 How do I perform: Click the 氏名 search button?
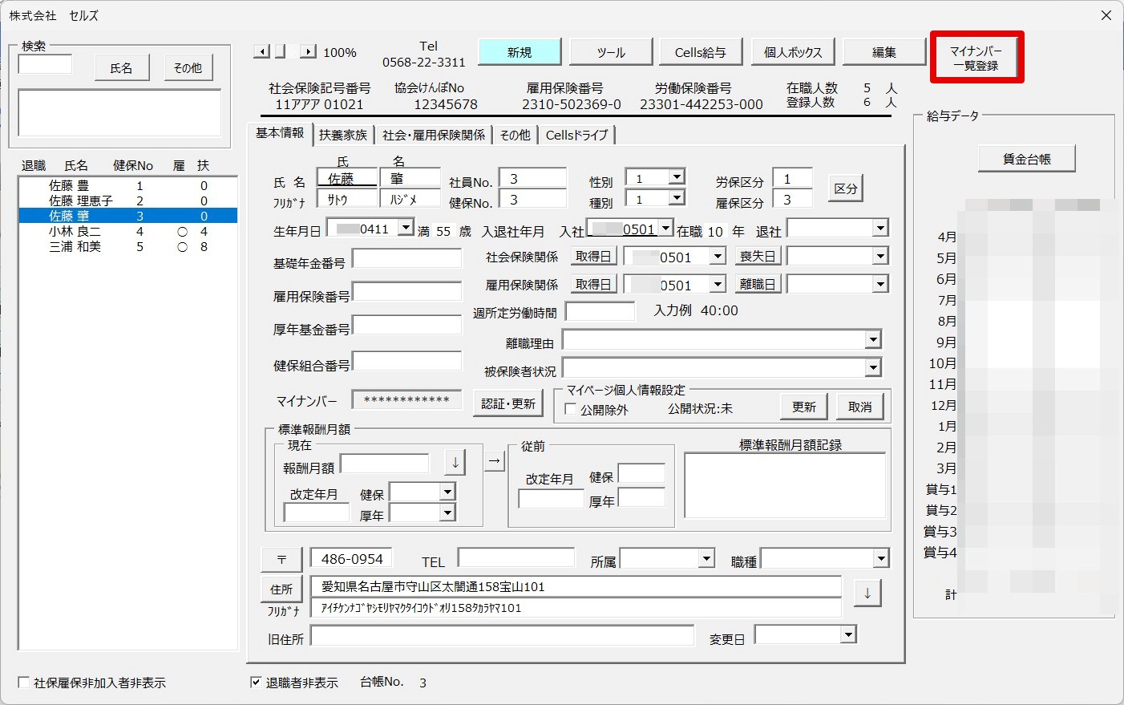point(121,68)
